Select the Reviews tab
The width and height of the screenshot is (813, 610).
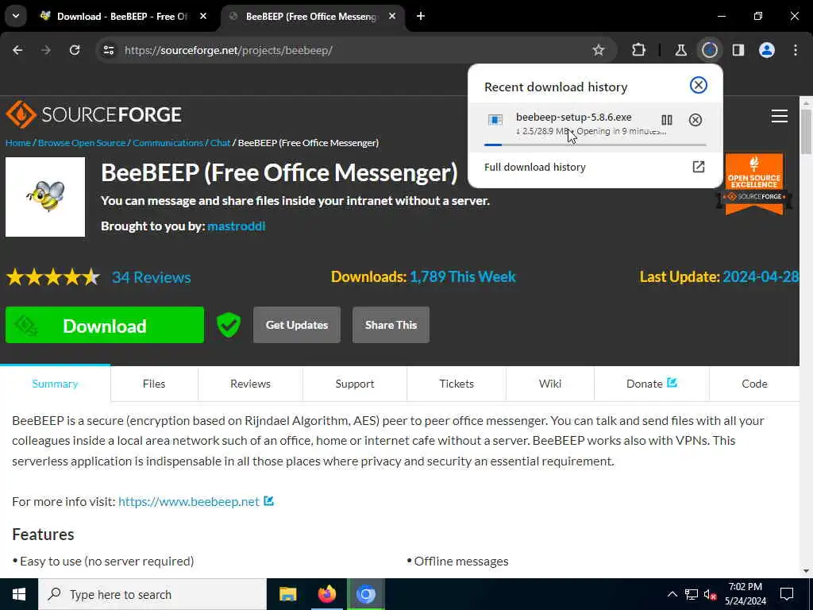[x=250, y=384]
